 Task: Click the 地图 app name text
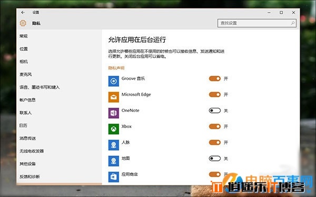pos(125,158)
